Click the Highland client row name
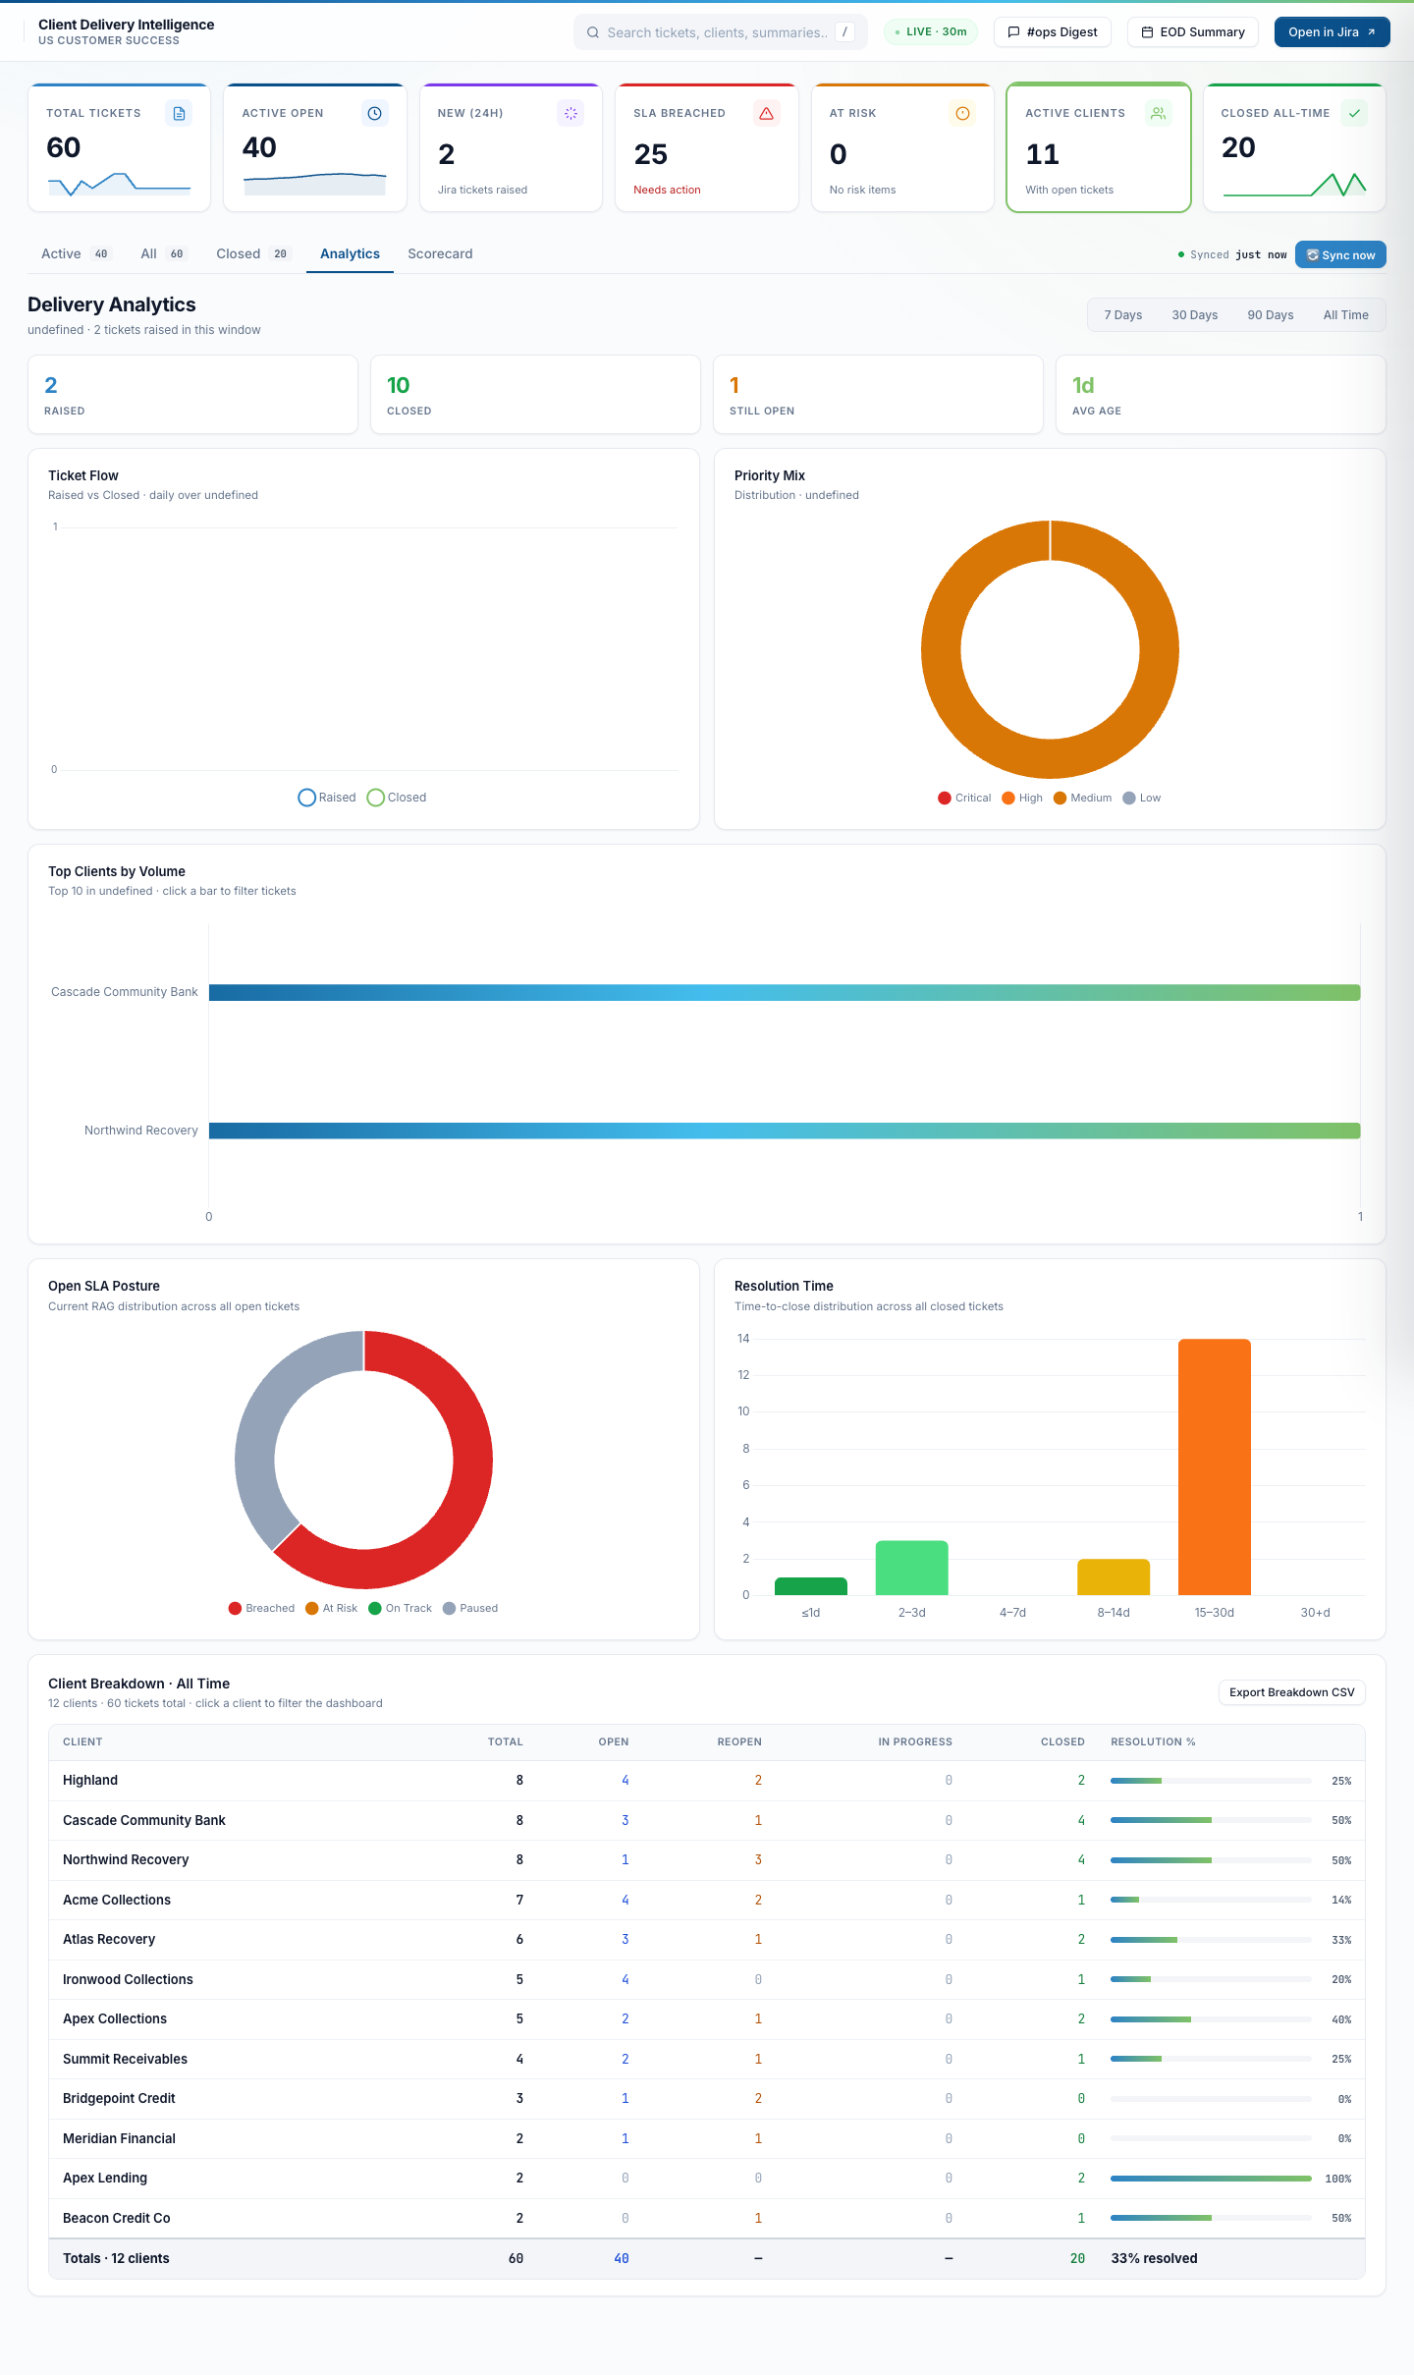This screenshot has width=1414, height=2375. (90, 1781)
